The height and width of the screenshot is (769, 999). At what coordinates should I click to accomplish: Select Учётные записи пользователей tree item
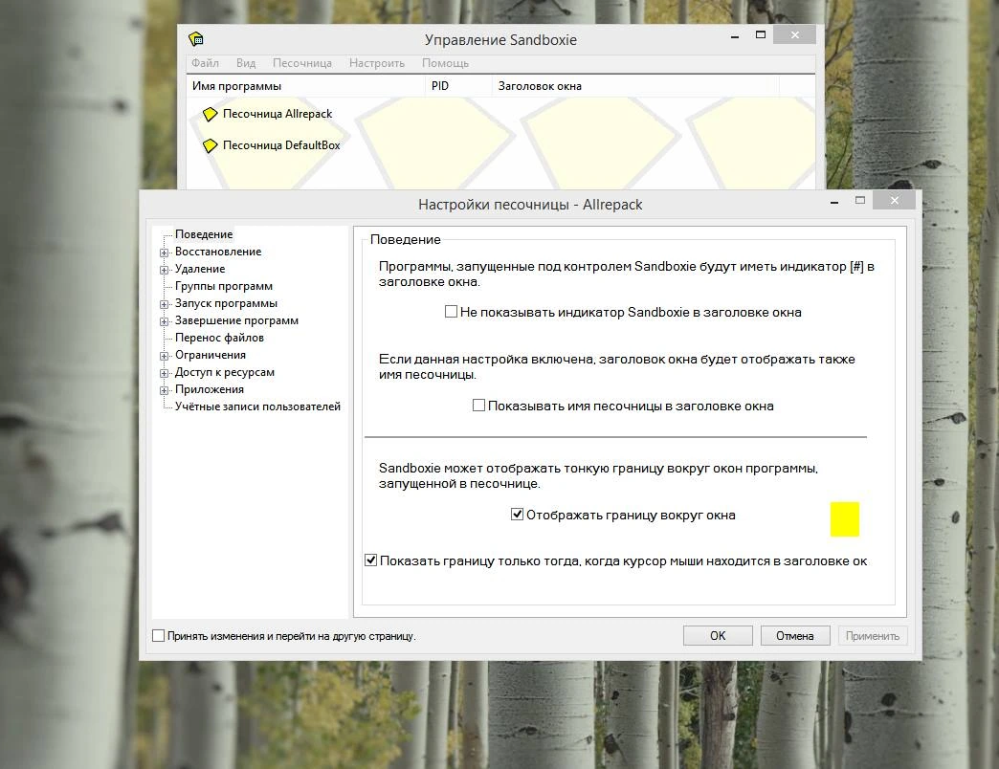click(257, 406)
